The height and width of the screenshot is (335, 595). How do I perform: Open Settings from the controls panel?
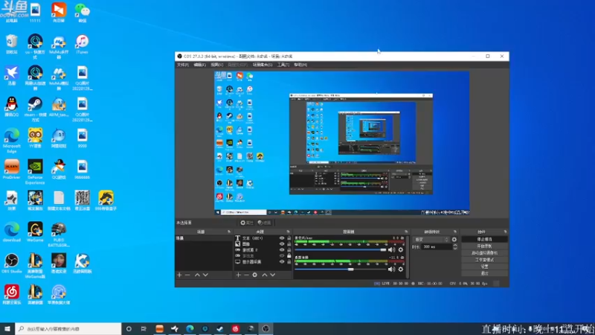click(x=485, y=267)
